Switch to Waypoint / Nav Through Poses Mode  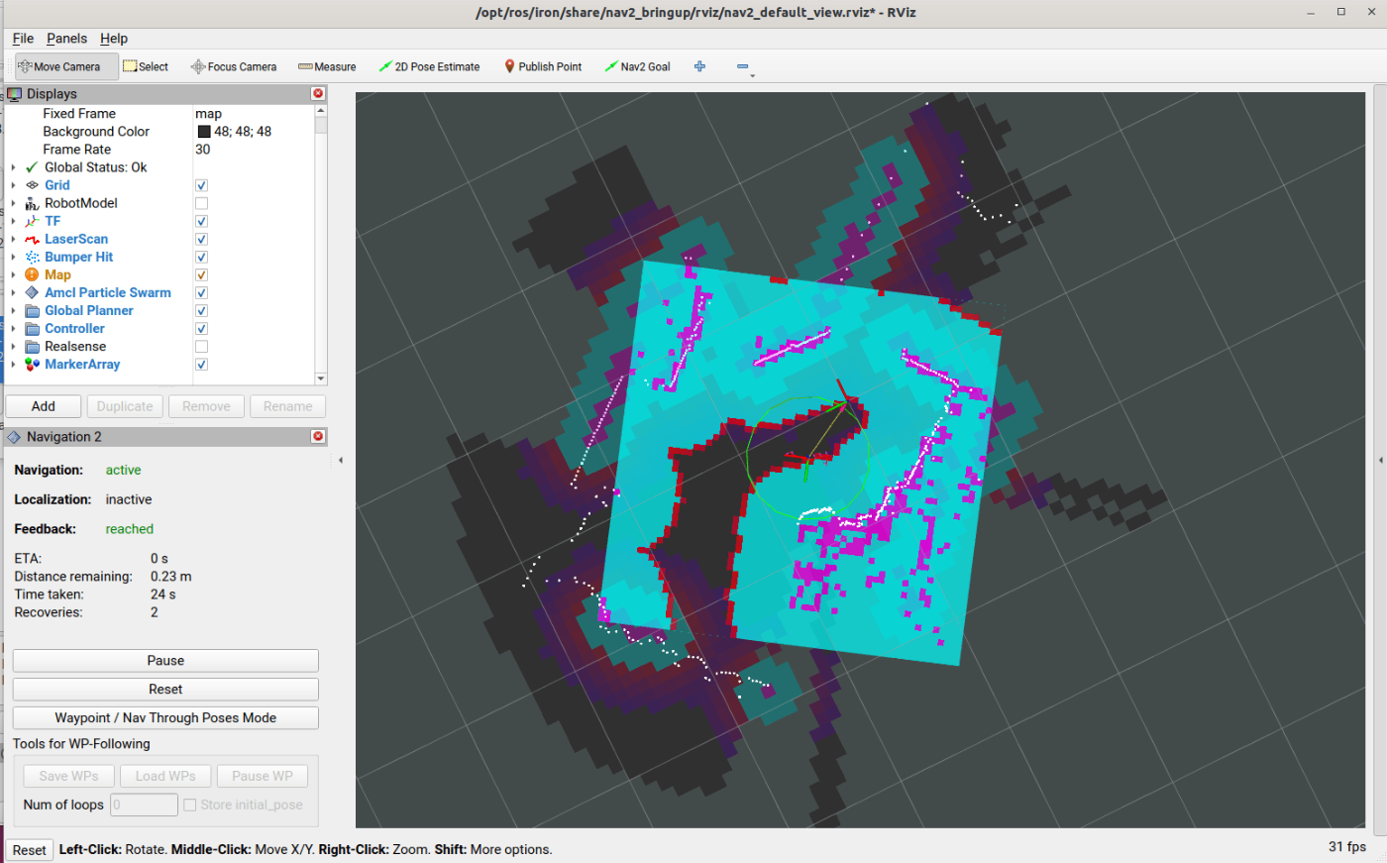coord(165,718)
